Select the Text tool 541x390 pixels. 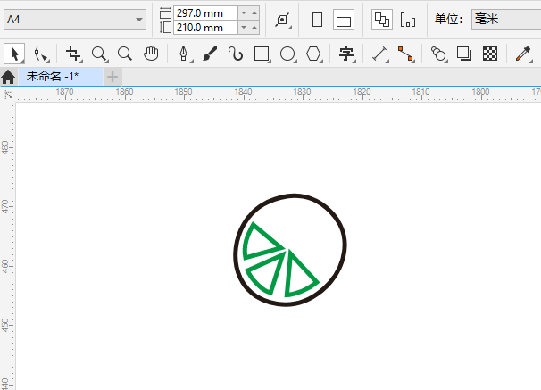[346, 54]
